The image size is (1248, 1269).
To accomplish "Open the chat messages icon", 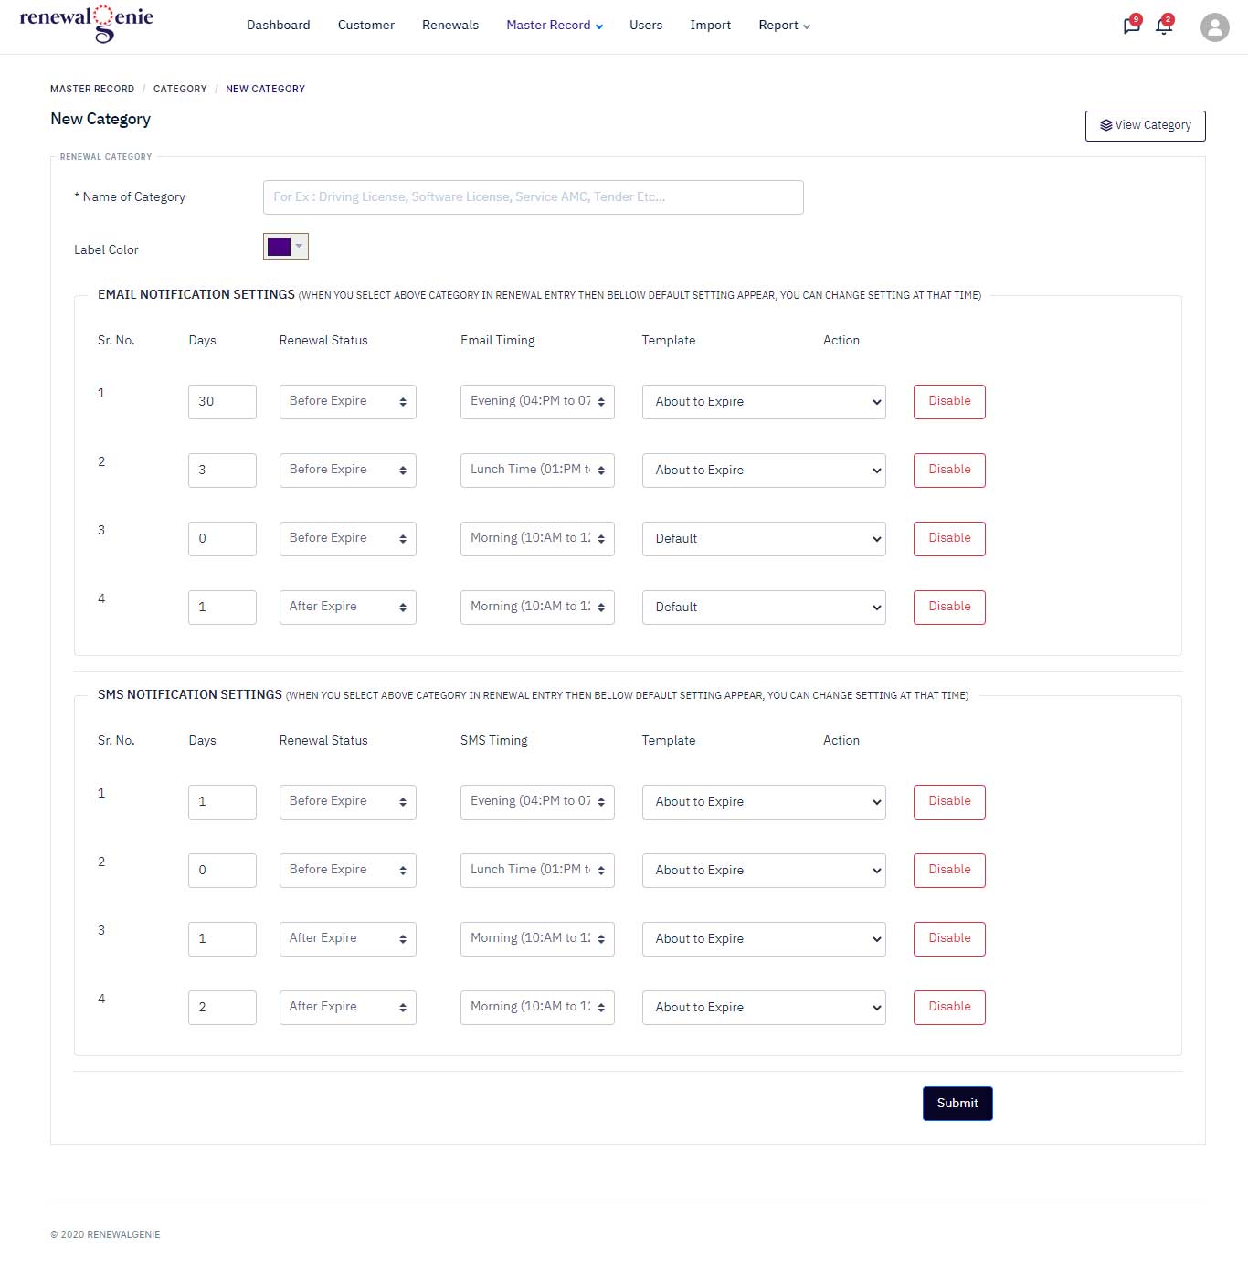I will pyautogui.click(x=1131, y=26).
